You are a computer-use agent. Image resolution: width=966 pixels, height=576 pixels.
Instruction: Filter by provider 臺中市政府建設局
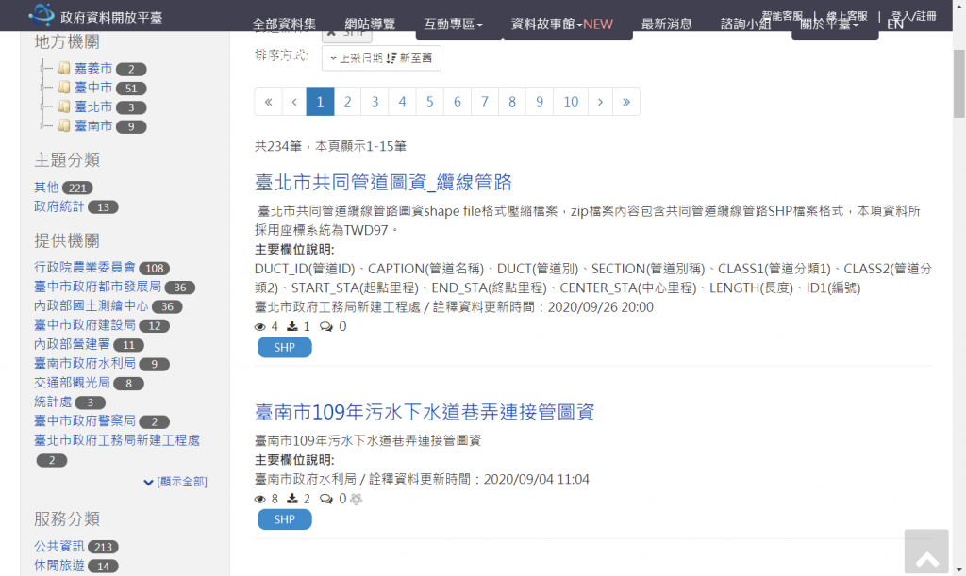[84, 324]
